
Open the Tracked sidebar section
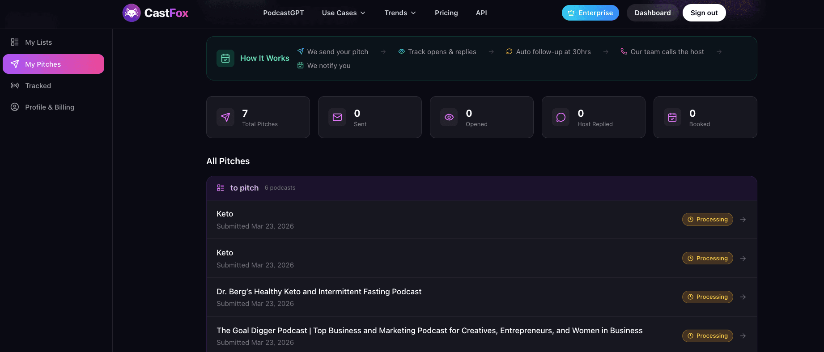(38, 86)
